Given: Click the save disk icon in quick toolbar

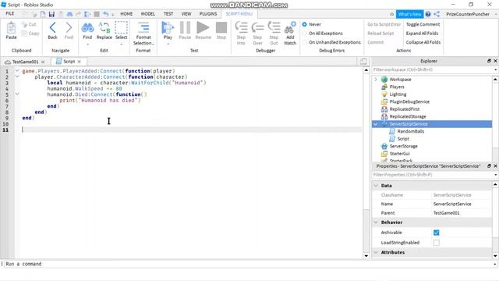Looking at the screenshot, I should (x=51, y=14).
